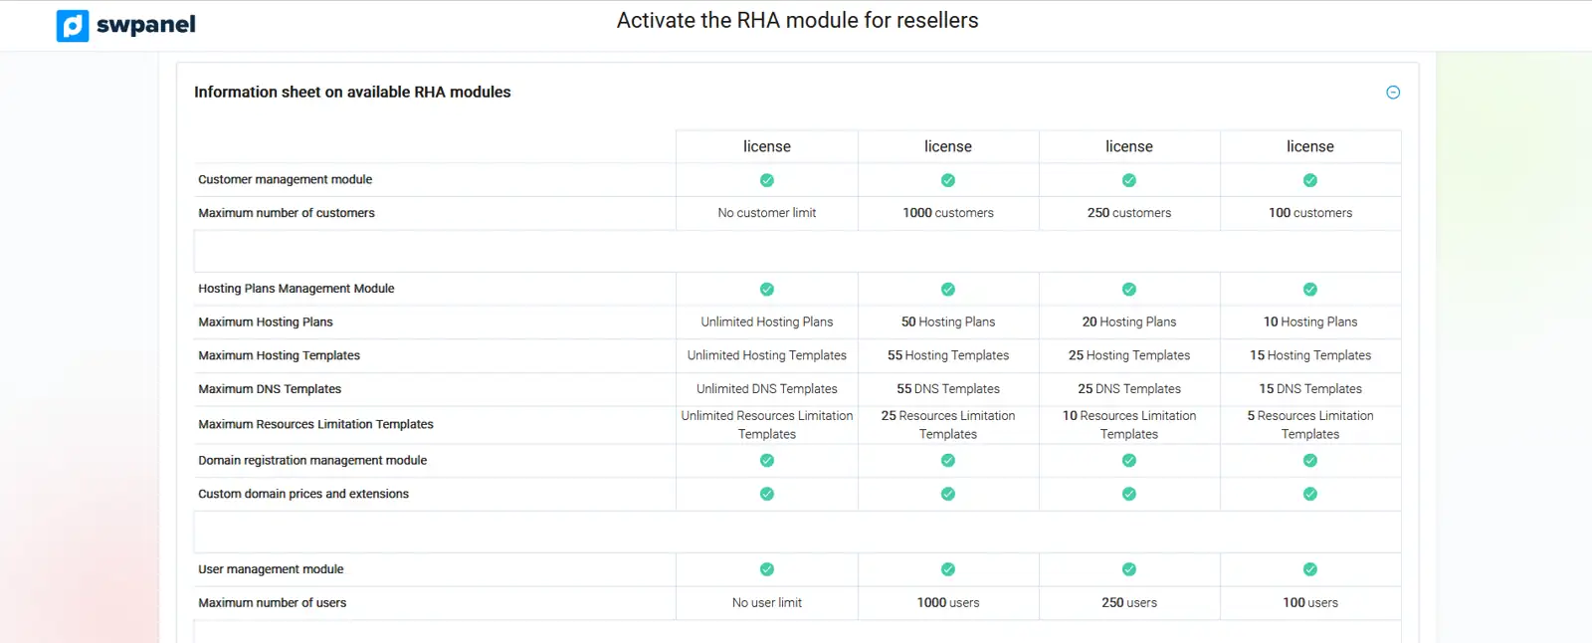Image resolution: width=1592 pixels, height=643 pixels.
Task: Click the swpanel logo icon
Action: click(73, 25)
